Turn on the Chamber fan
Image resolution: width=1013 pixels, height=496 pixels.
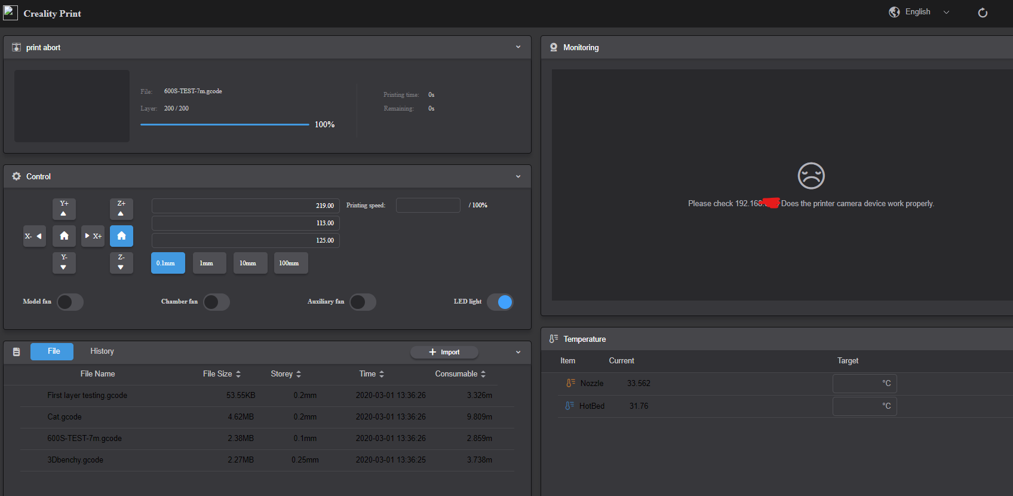click(216, 302)
